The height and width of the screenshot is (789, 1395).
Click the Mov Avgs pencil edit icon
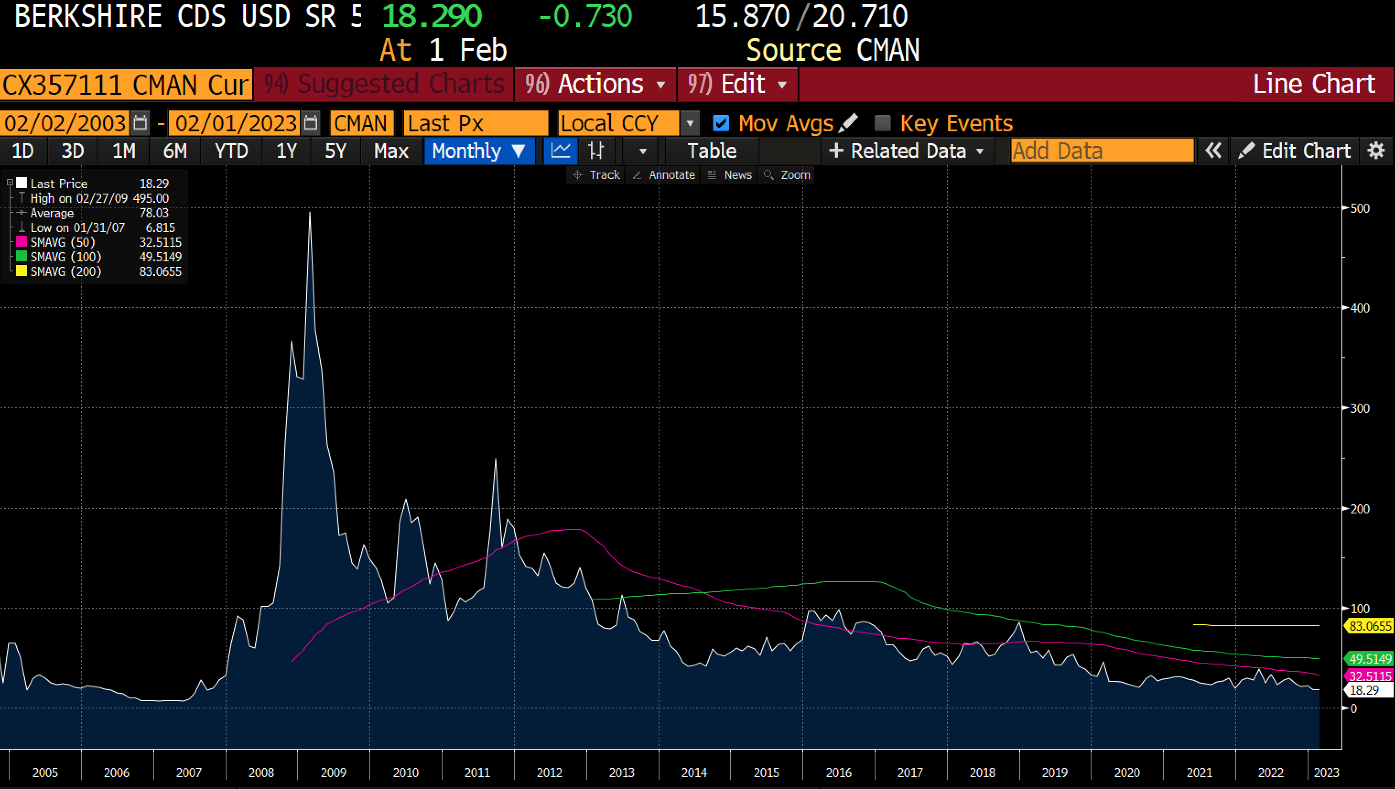click(x=848, y=123)
